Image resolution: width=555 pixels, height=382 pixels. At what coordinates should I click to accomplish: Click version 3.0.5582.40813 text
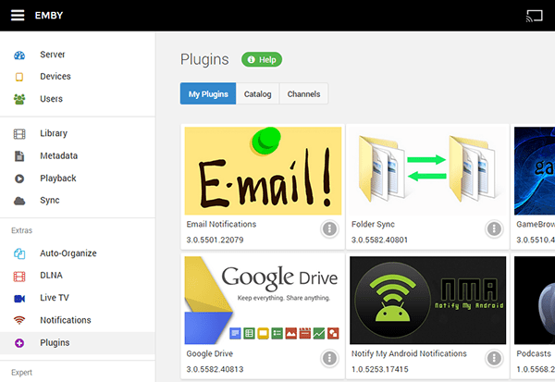click(x=215, y=370)
